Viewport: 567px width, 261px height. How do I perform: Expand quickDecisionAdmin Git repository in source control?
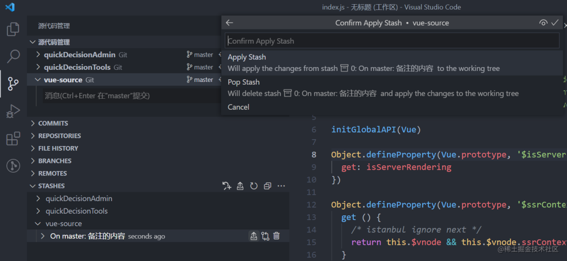[x=38, y=55]
